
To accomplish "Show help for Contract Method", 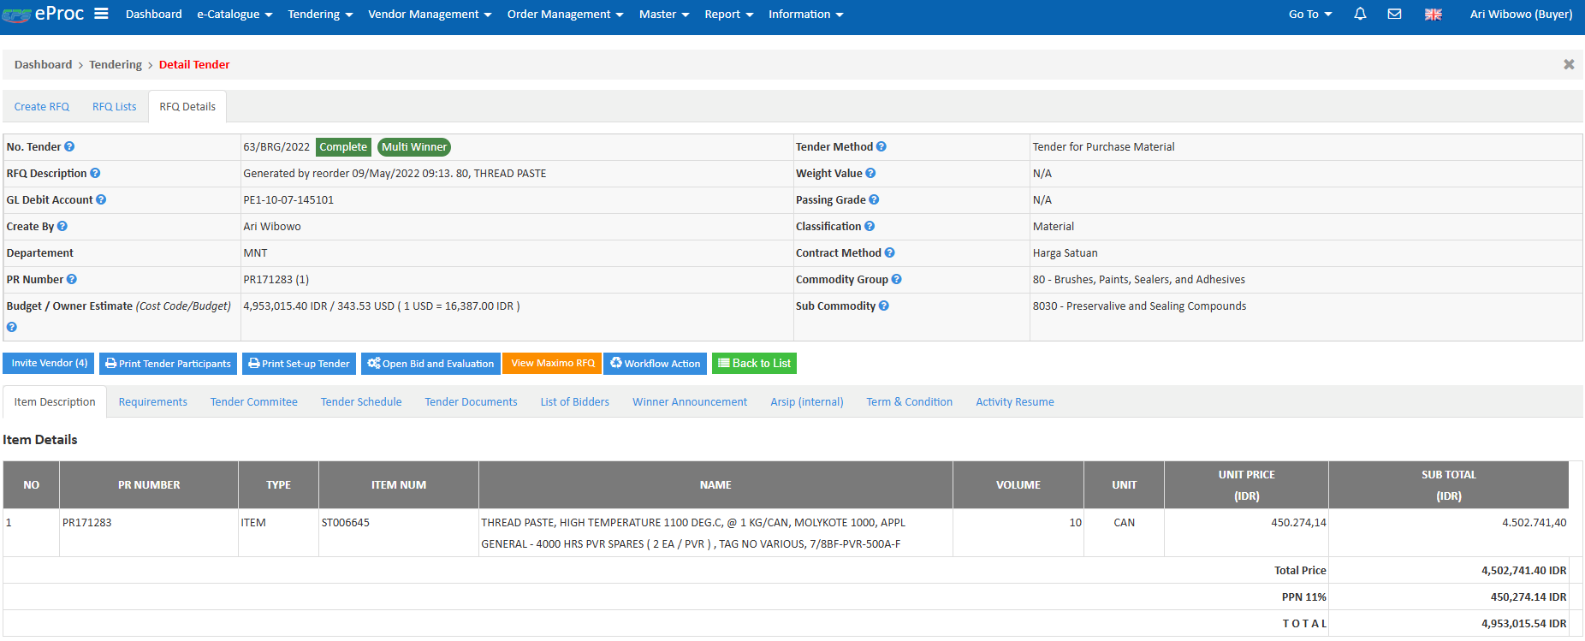I will (x=890, y=253).
